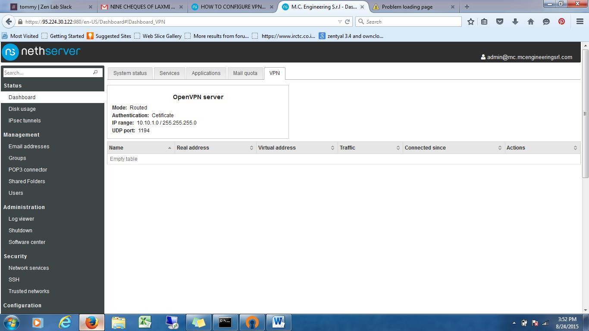Open Email addresses page

29,147
